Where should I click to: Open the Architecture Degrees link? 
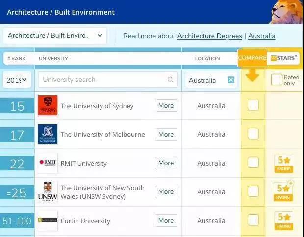click(209, 36)
